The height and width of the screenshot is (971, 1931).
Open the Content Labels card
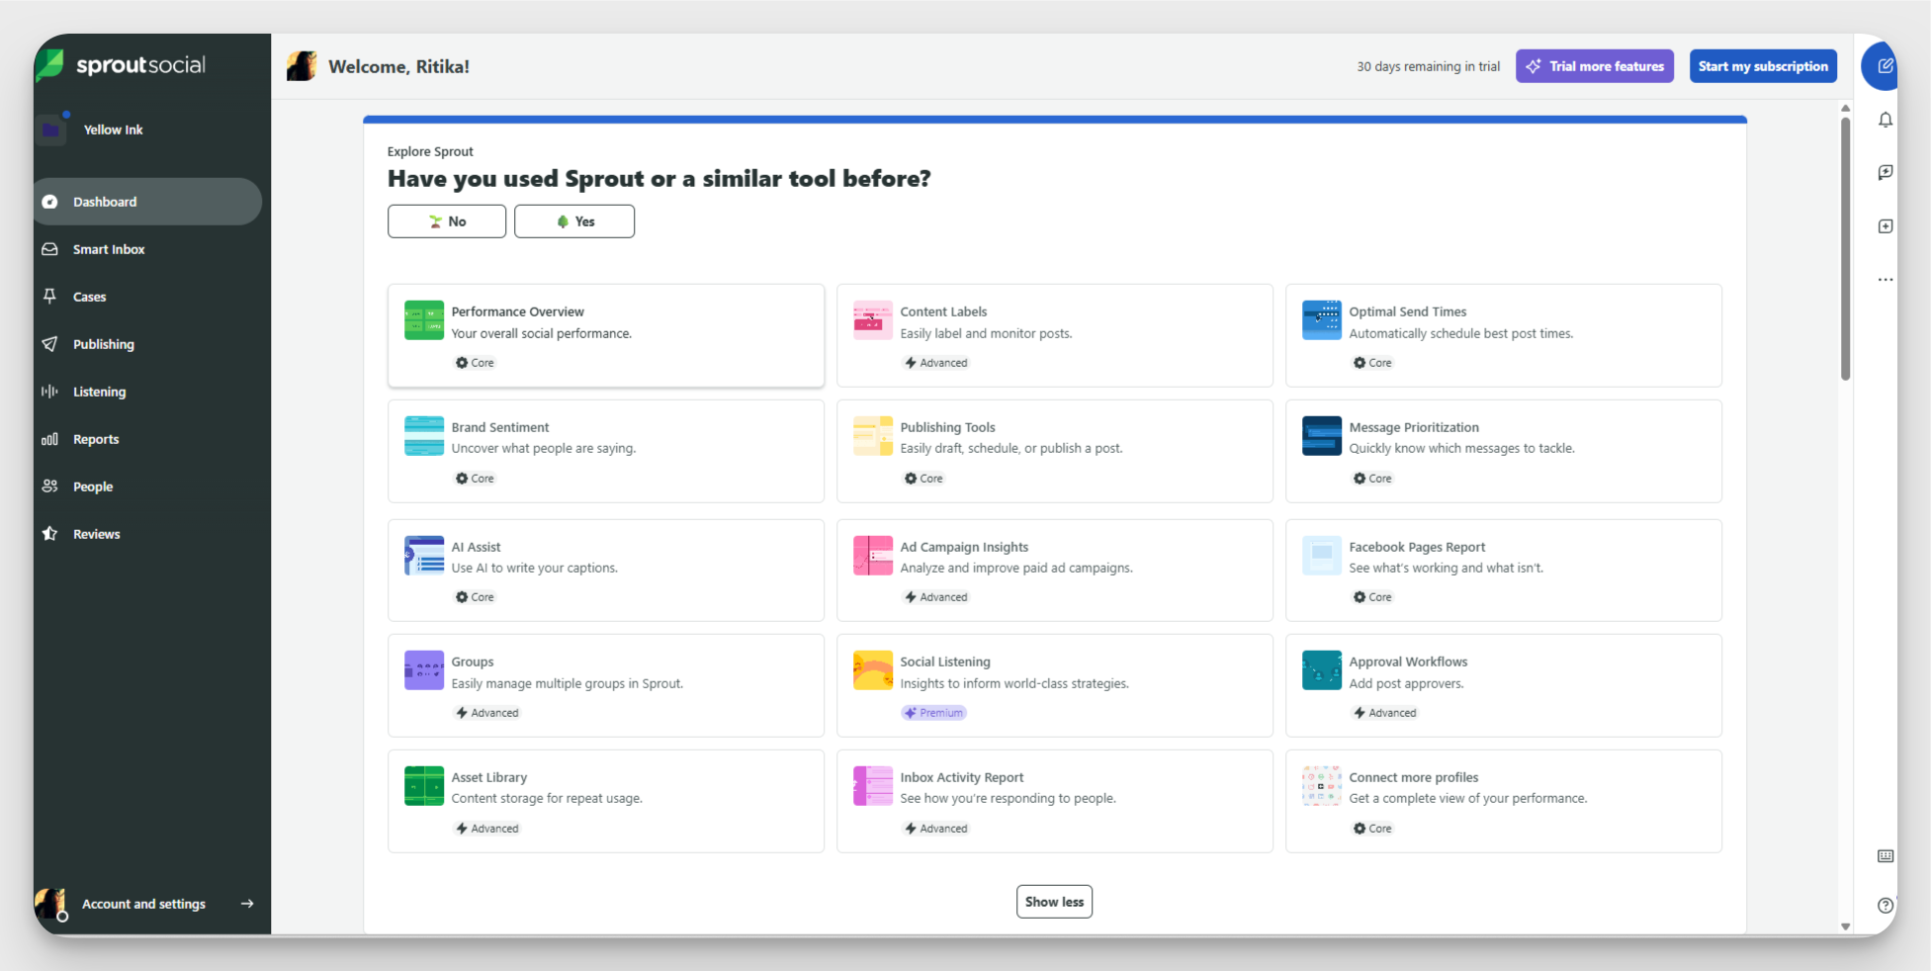point(1055,335)
